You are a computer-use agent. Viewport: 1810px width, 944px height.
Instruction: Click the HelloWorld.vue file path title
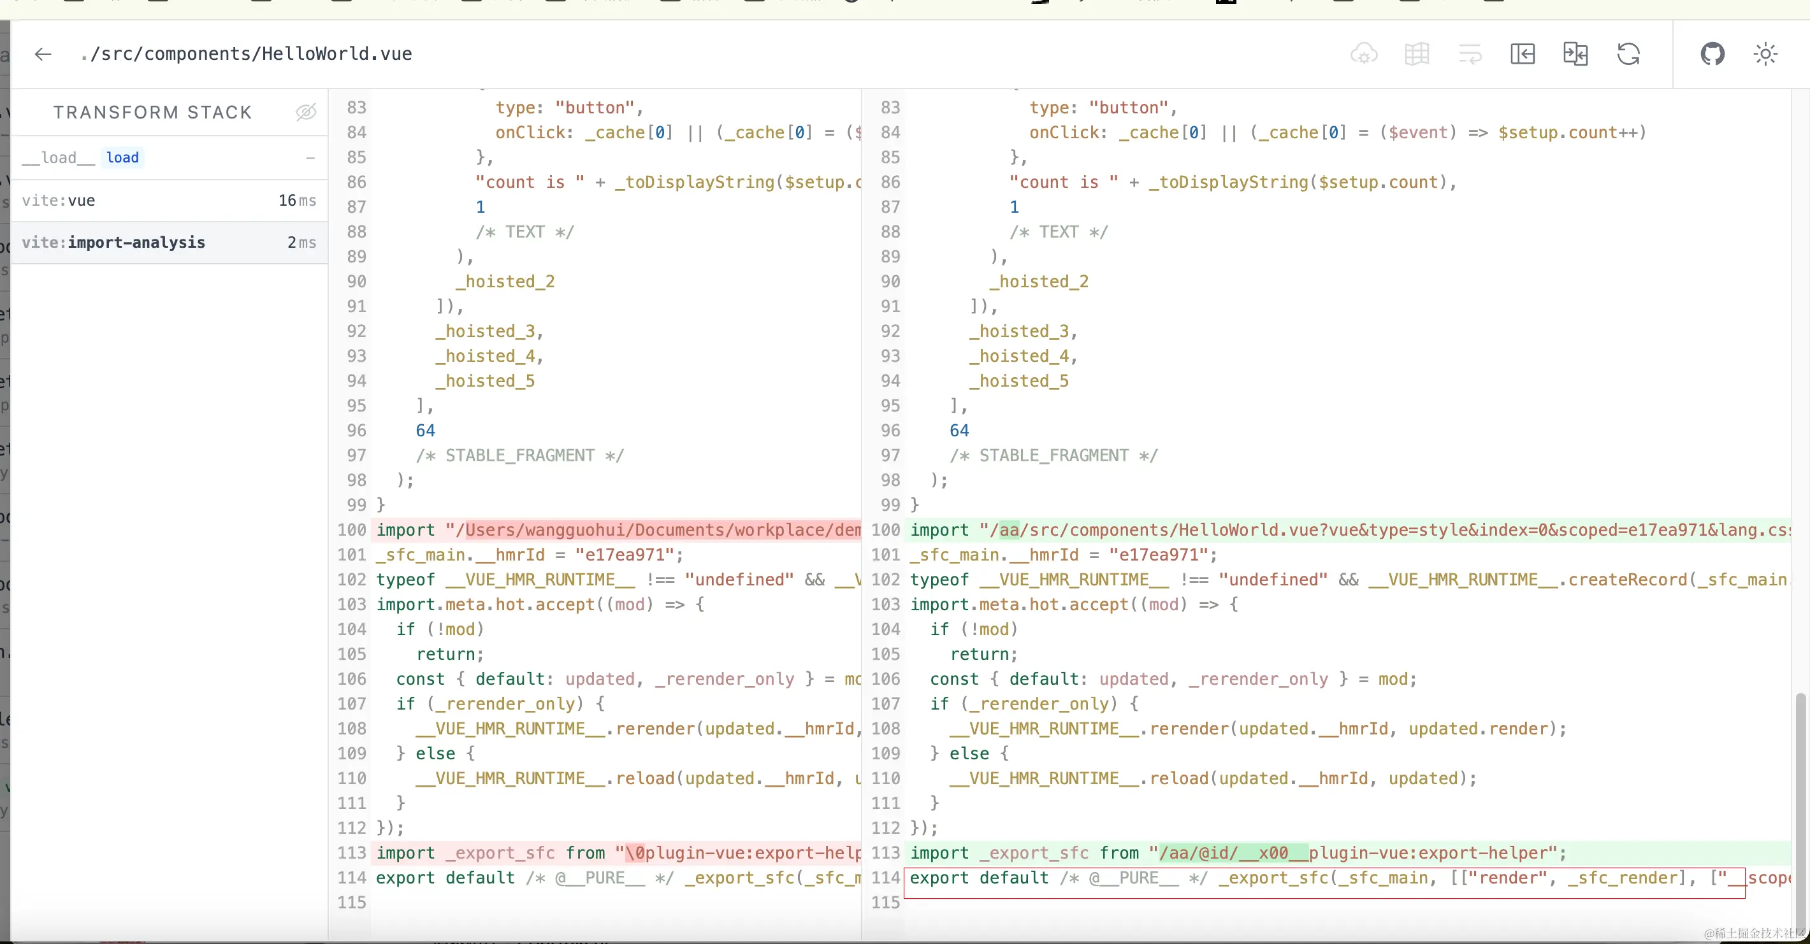pos(246,54)
